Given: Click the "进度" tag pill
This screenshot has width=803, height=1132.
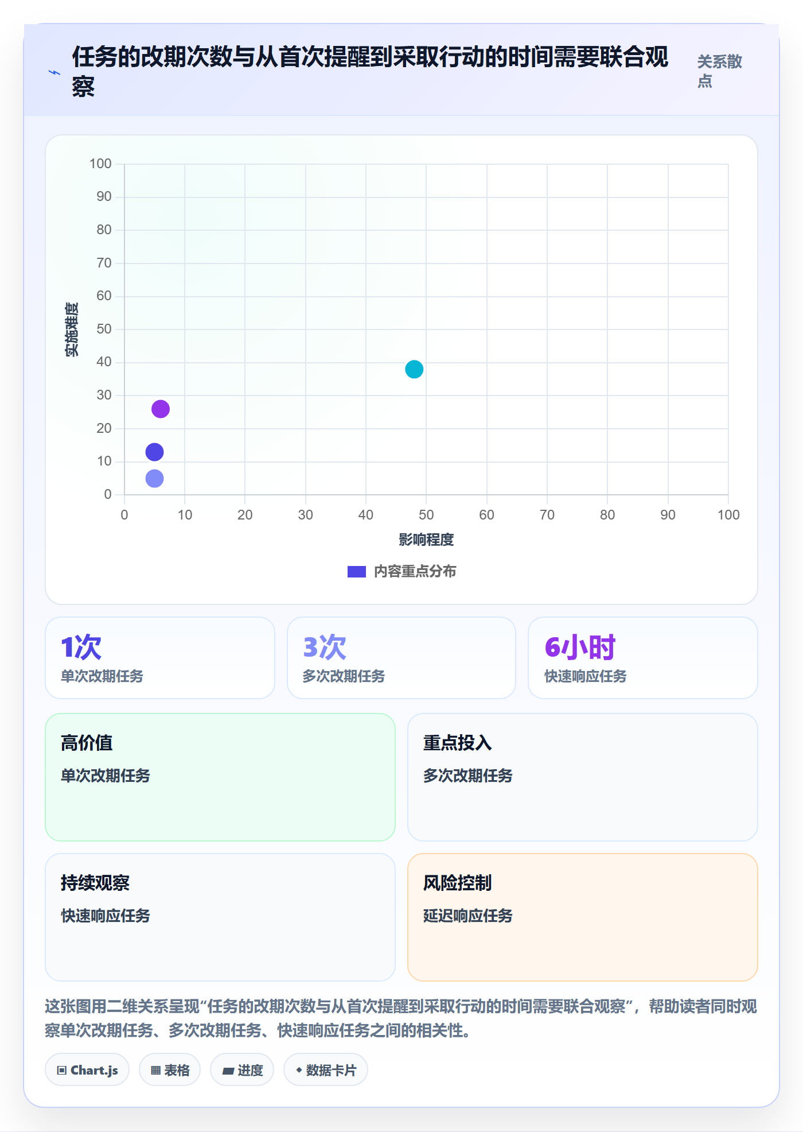Looking at the screenshot, I should coord(242,1070).
